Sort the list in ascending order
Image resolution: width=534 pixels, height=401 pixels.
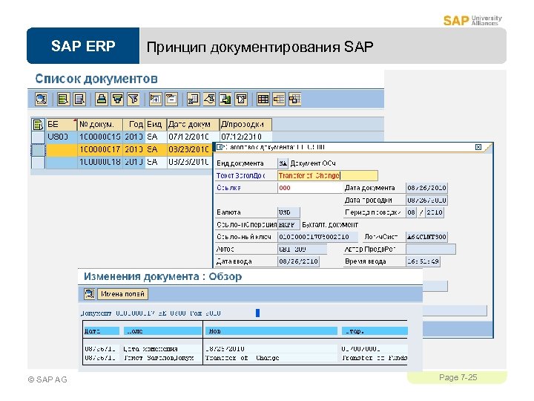(63, 100)
